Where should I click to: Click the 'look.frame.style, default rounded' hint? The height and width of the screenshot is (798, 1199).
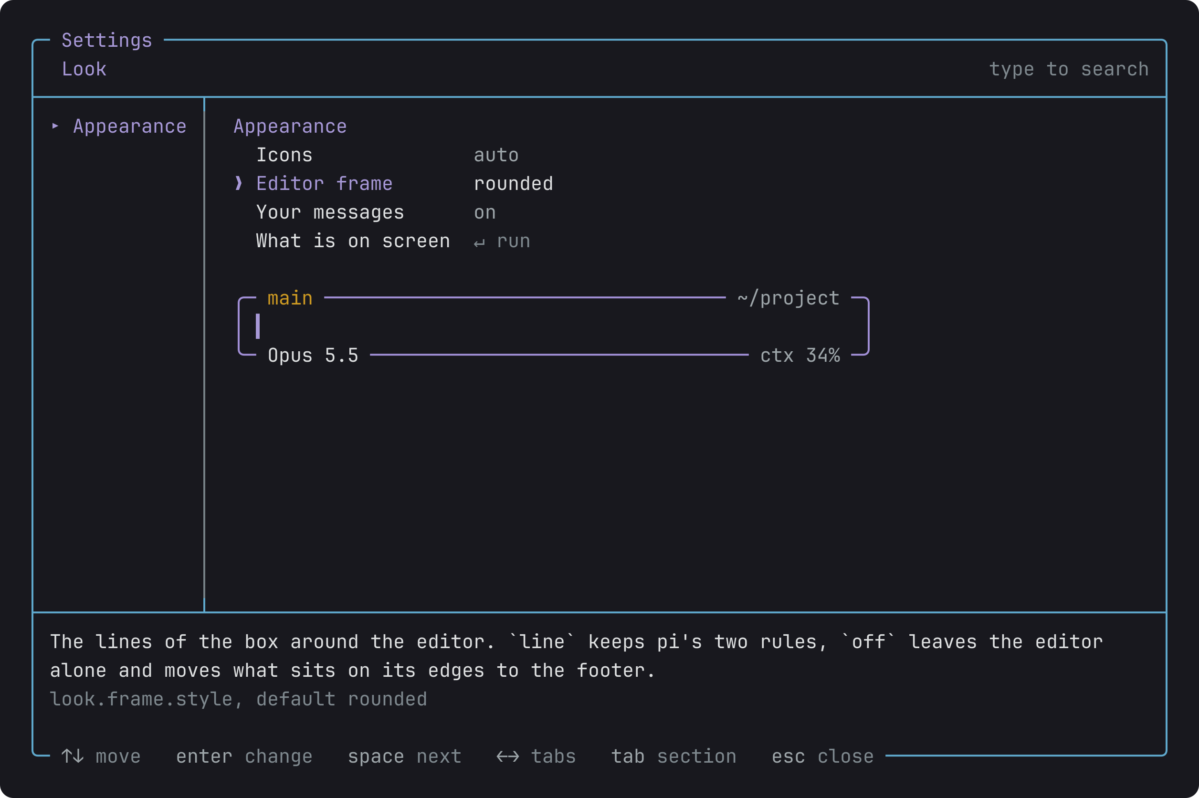[x=238, y=699]
